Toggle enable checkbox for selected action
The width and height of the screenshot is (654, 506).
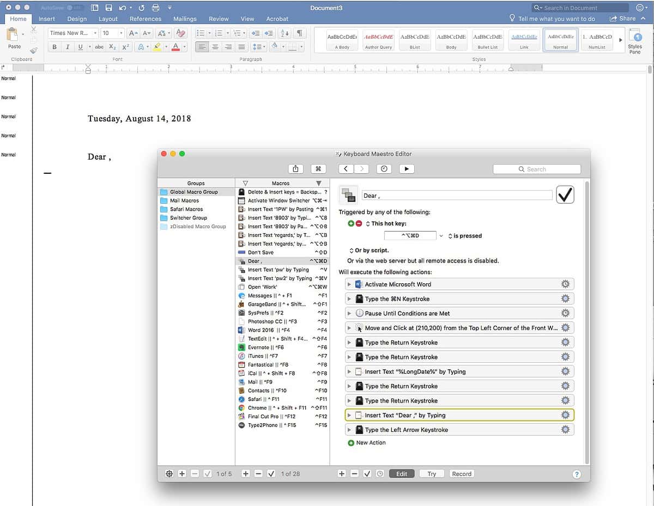367,474
